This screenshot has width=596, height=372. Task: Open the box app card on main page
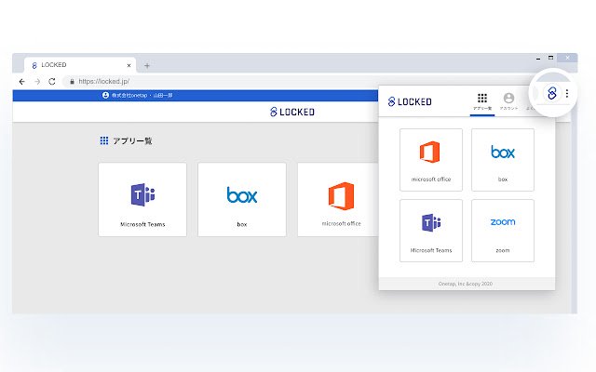pyautogui.click(x=242, y=199)
